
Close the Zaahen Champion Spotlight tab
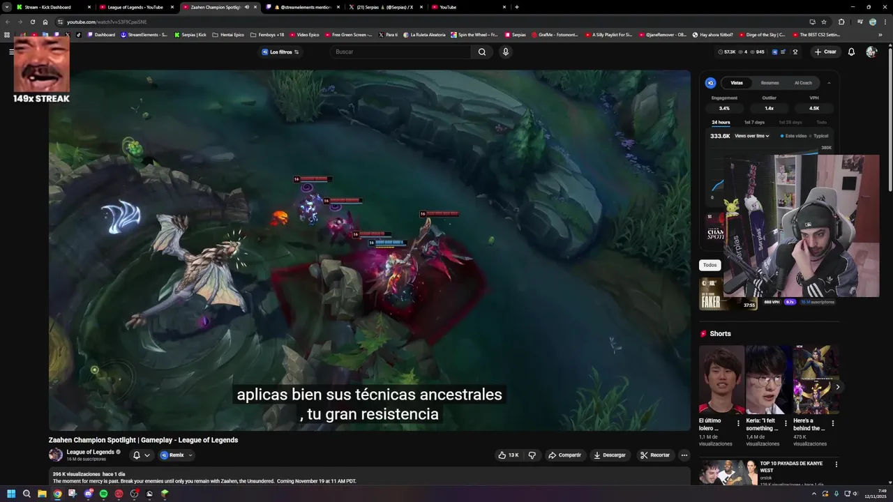click(255, 7)
